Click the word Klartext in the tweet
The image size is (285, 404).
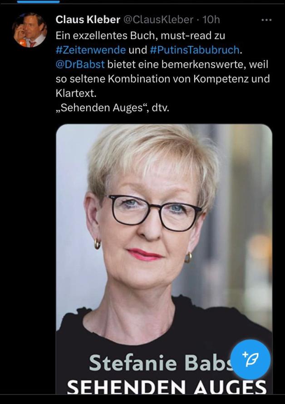tap(76, 93)
